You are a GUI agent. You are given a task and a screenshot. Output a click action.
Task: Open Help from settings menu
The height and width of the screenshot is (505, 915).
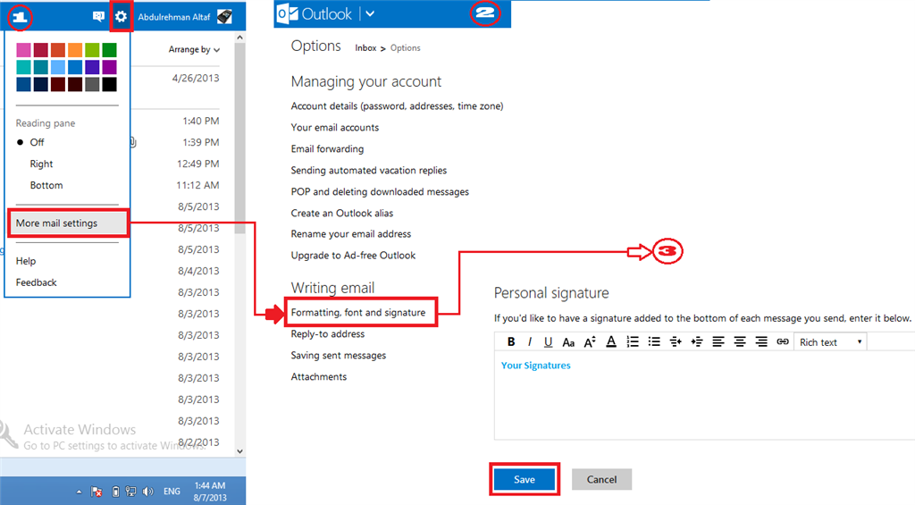[26, 261]
